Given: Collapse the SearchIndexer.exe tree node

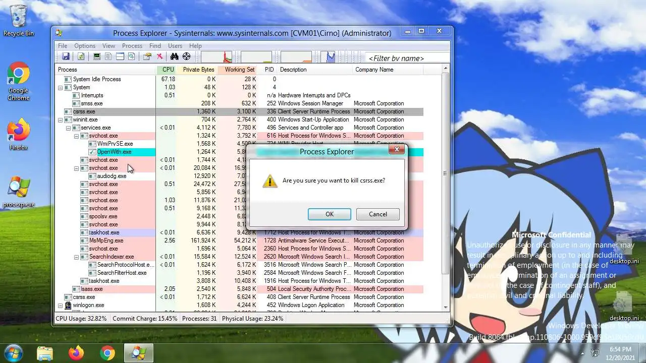Looking at the screenshot, I should pos(77,257).
